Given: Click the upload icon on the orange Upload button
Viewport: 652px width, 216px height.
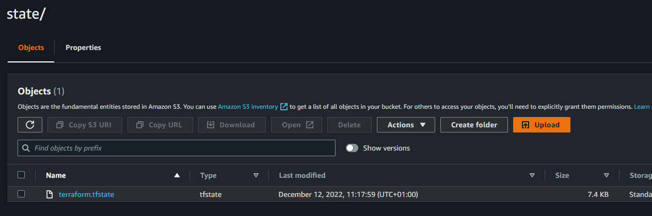Looking at the screenshot, I should 526,125.
